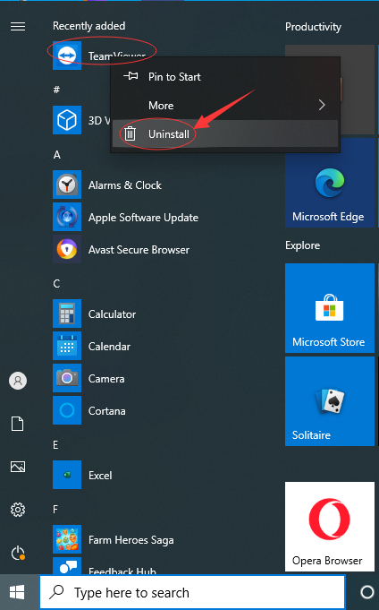The height and width of the screenshot is (610, 379).
Task: Launch Avast Secure Browser icon
Action: click(x=67, y=249)
